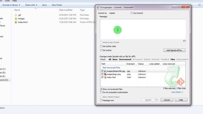This screenshot has height=114, width=203.
Task: Select Disk (E:) in Explorer sidebar
Action: coord(3,76)
